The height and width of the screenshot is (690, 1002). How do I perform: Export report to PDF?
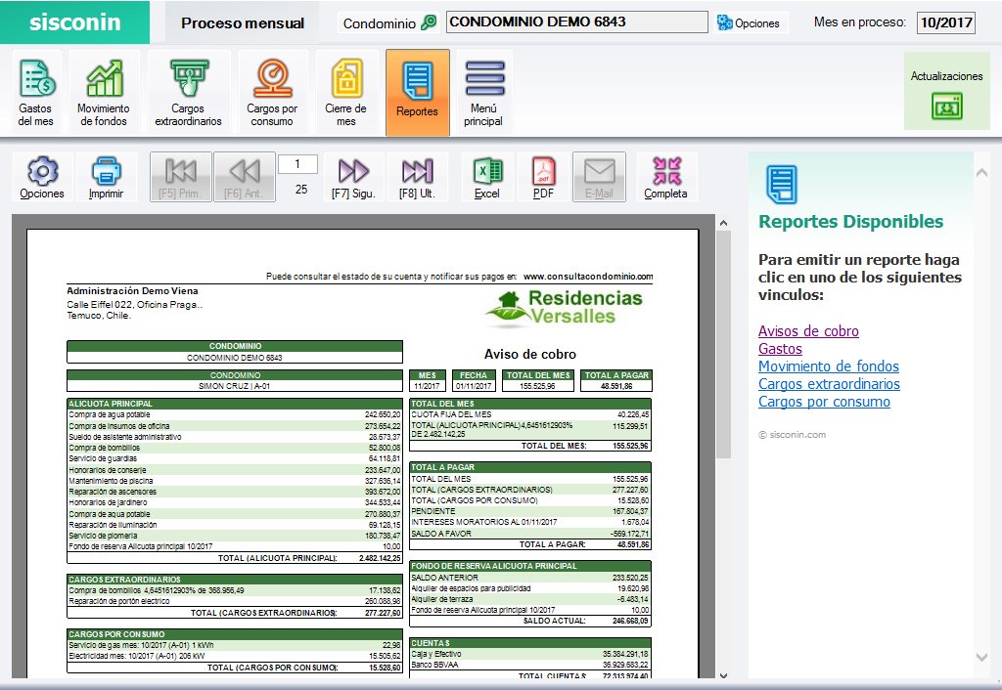(x=543, y=177)
